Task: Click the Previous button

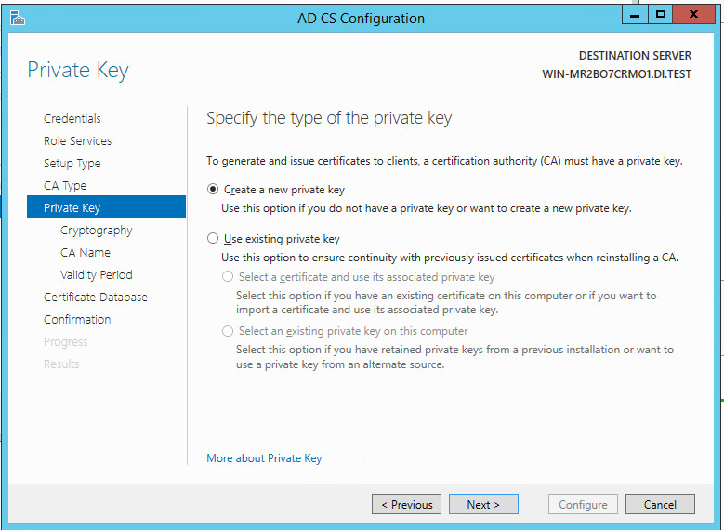Action: [x=406, y=505]
